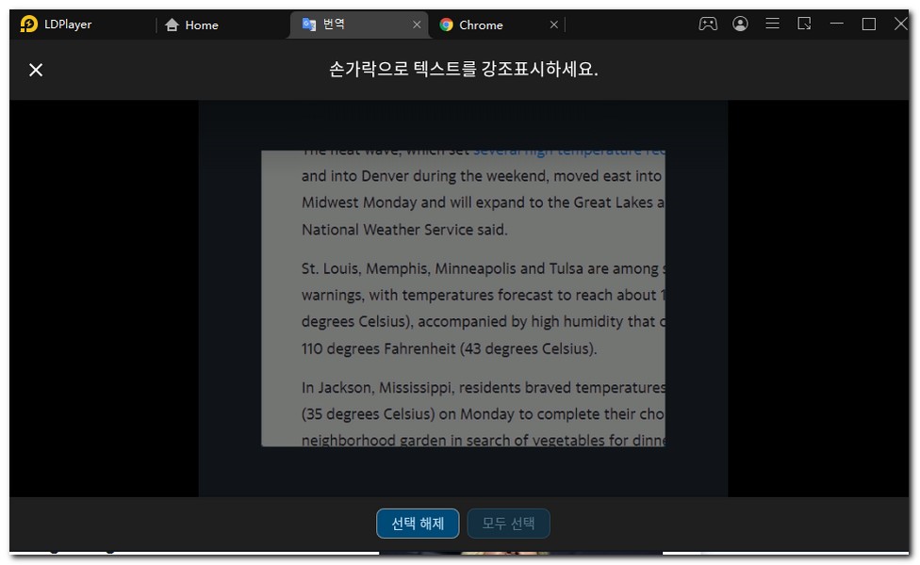The image size is (920, 565).
Task: Switch to the Home tab
Action: (191, 25)
